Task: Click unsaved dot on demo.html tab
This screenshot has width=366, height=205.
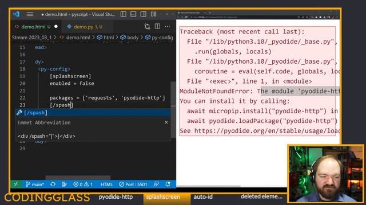Action: coord(56,27)
